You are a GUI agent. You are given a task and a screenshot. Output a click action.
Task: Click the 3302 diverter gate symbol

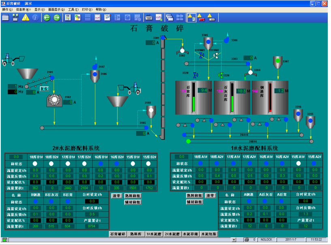[182, 51]
